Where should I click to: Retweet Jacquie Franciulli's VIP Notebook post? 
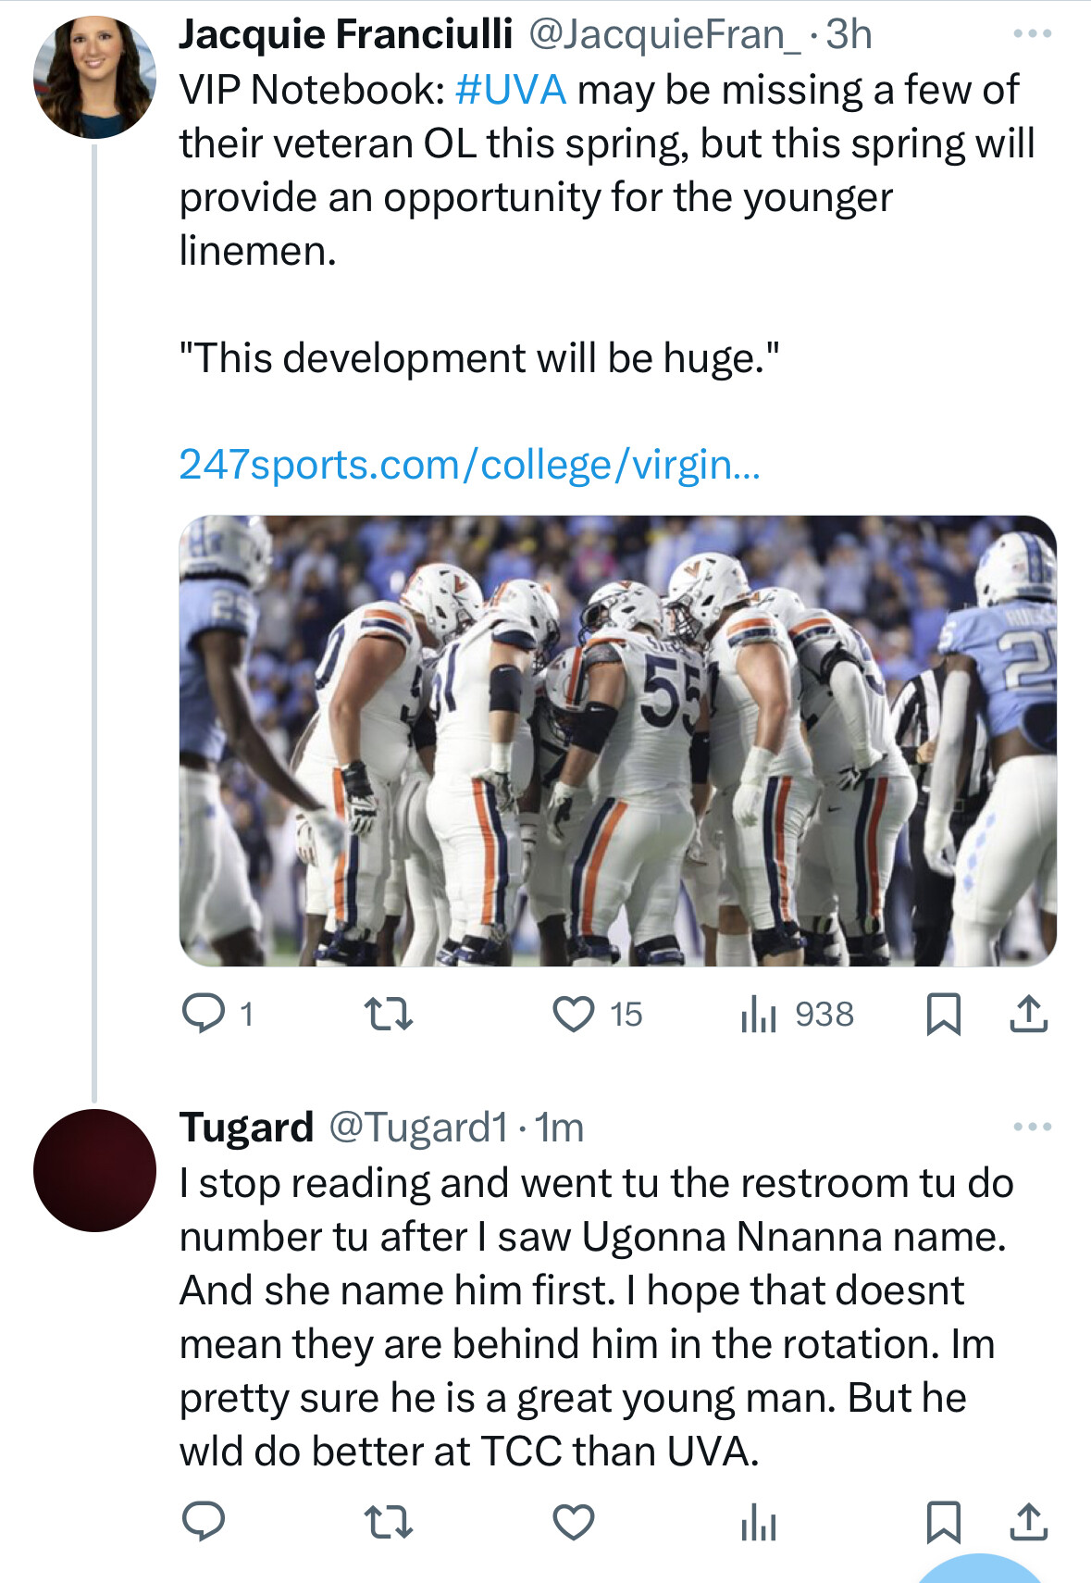click(389, 1014)
